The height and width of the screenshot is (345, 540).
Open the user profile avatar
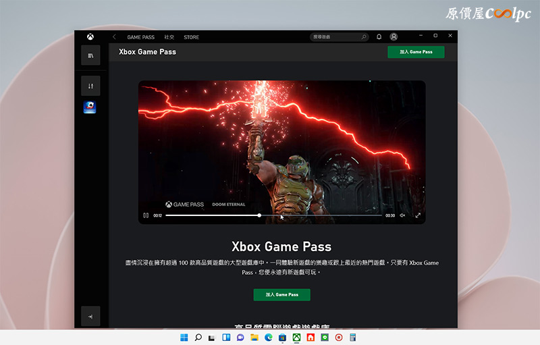coord(394,37)
